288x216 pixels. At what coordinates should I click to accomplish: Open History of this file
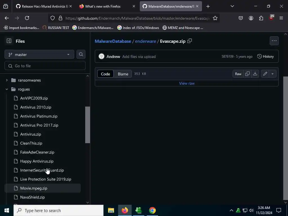[x=265, y=56]
